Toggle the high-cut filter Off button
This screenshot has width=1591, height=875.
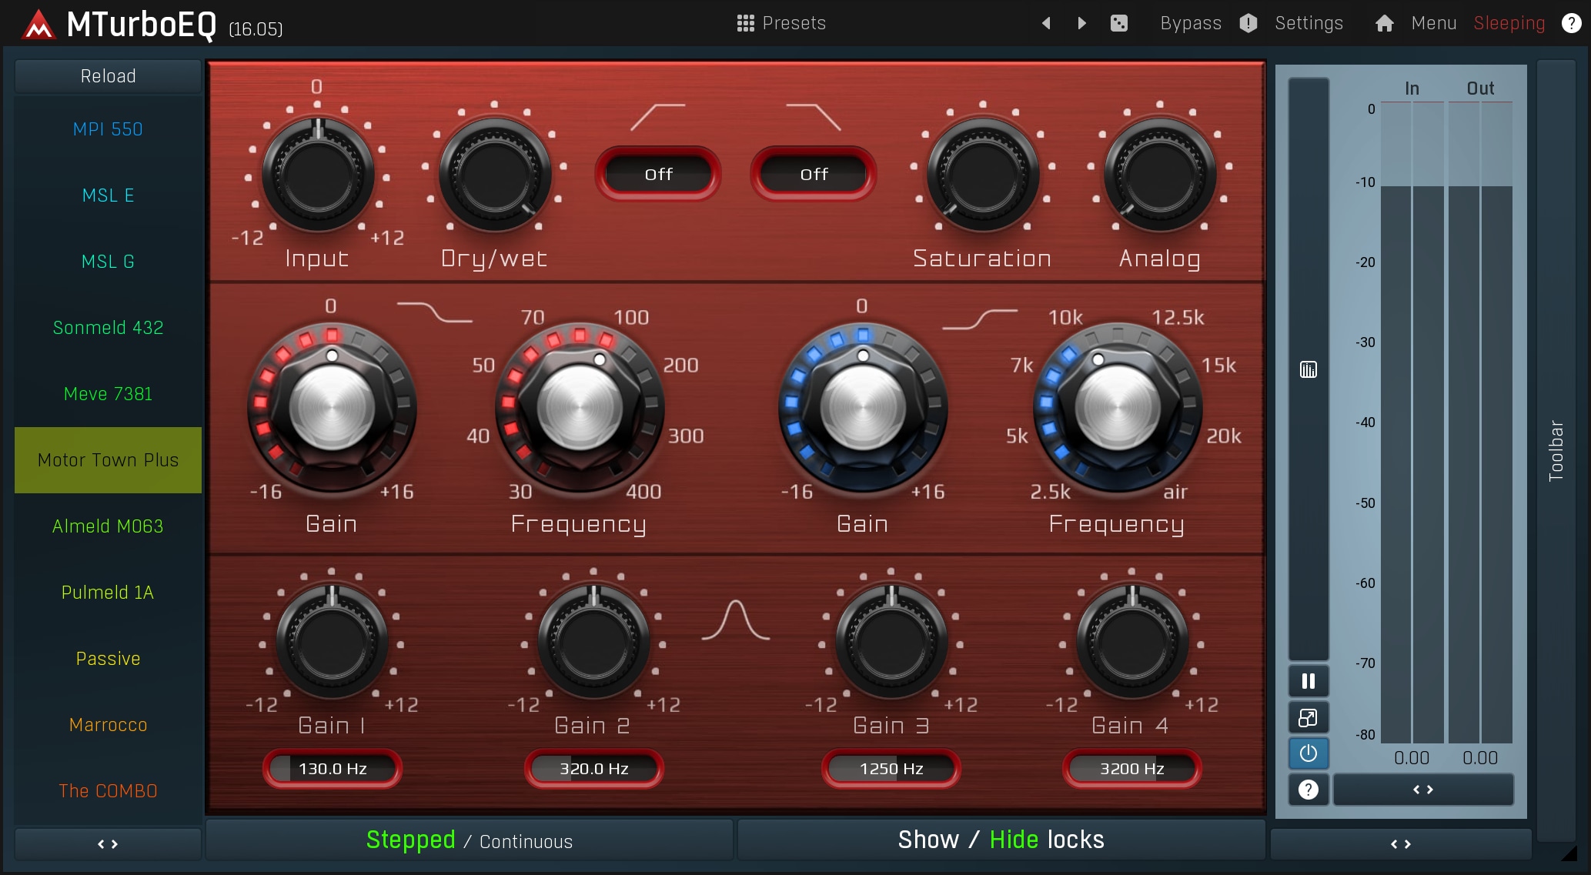814,174
